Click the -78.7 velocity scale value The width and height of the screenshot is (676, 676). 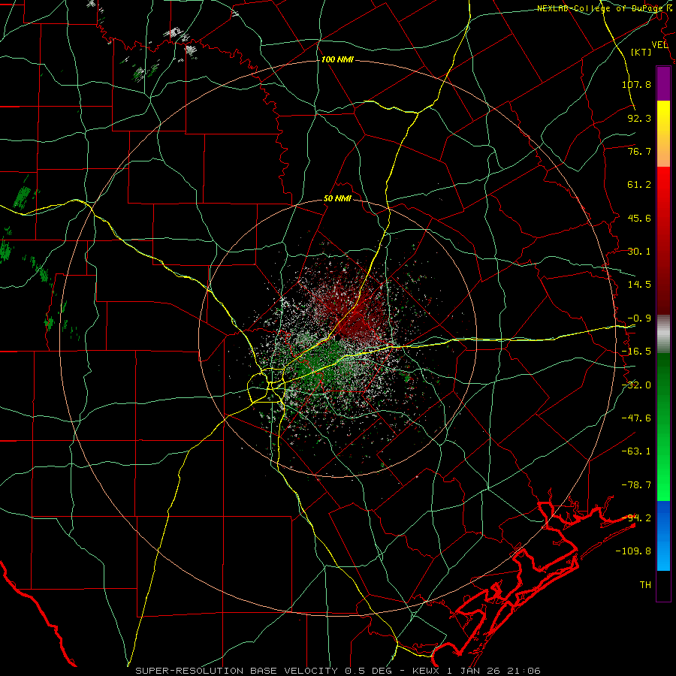[x=636, y=485]
